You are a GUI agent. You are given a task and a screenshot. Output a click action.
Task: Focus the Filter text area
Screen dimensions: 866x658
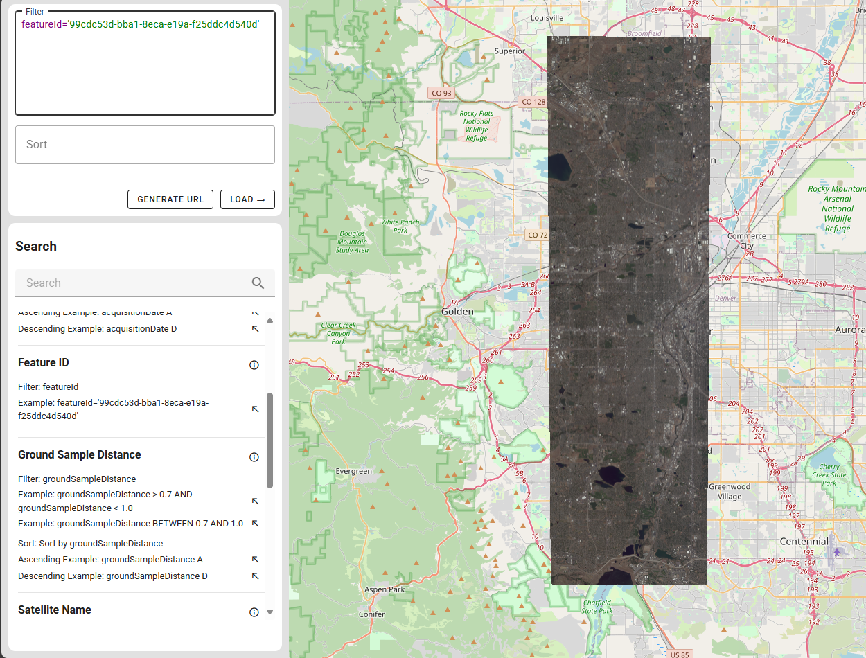pos(145,63)
